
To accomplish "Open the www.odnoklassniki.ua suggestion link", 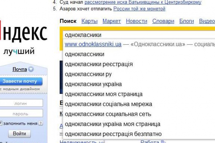I will 93,44.
